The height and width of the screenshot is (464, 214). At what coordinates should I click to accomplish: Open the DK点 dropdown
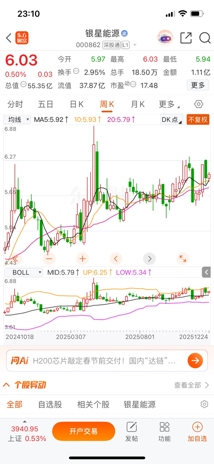[171, 120]
